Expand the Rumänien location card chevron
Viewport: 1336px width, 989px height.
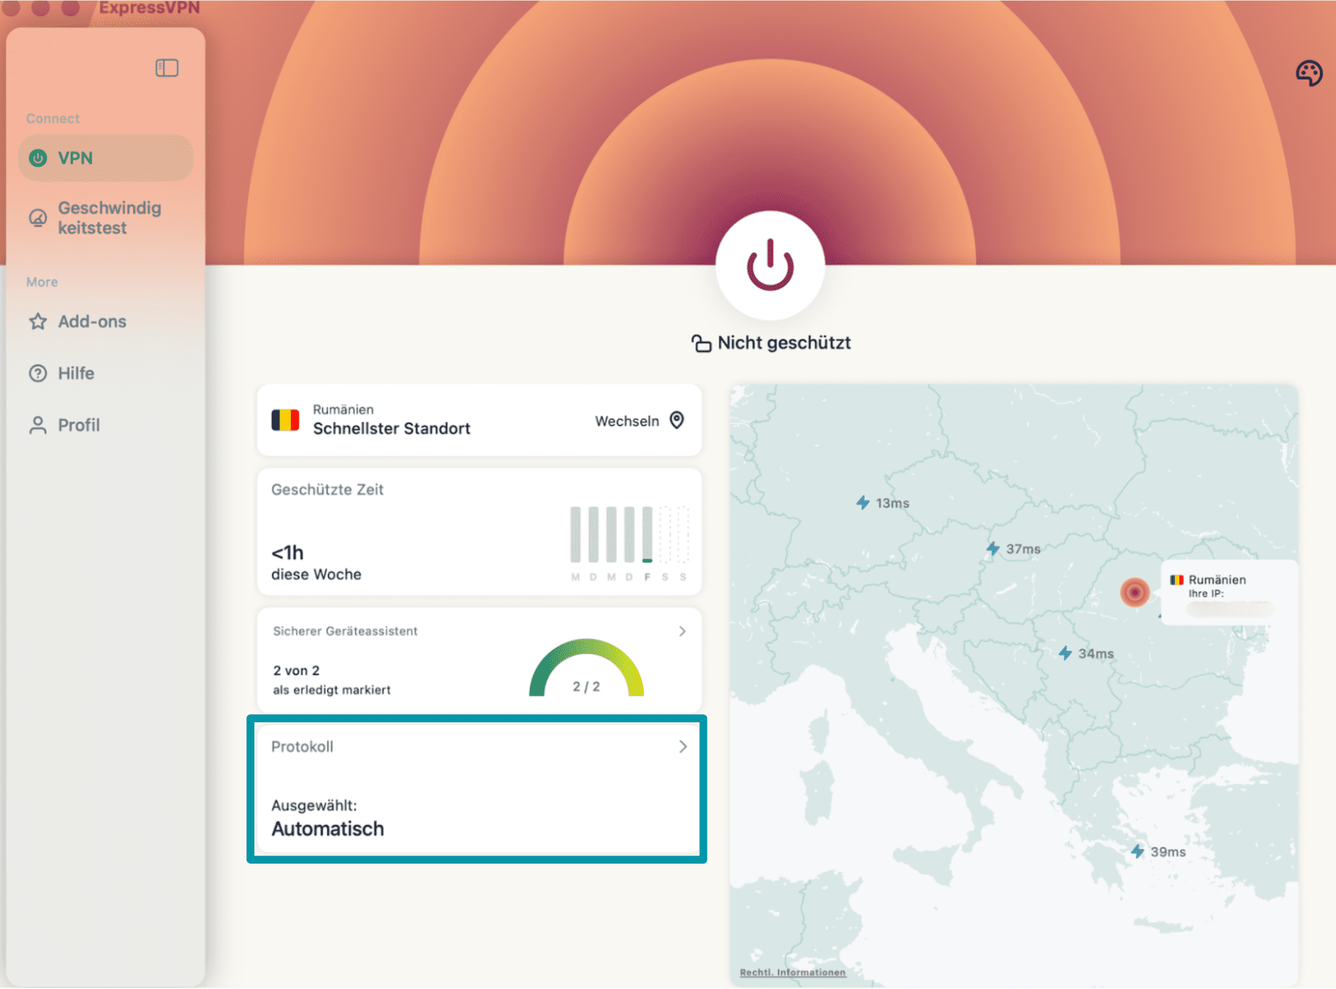pos(676,421)
